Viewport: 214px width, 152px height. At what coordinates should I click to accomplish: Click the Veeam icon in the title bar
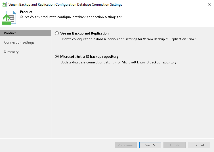[x=4, y=5]
